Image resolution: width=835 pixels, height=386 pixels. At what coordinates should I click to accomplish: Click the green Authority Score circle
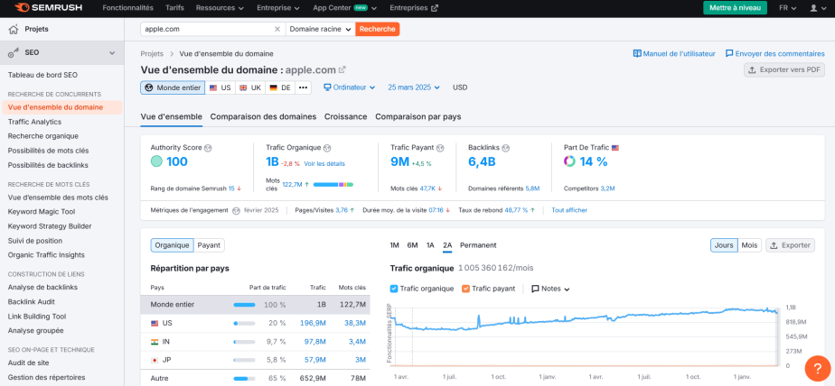point(156,161)
